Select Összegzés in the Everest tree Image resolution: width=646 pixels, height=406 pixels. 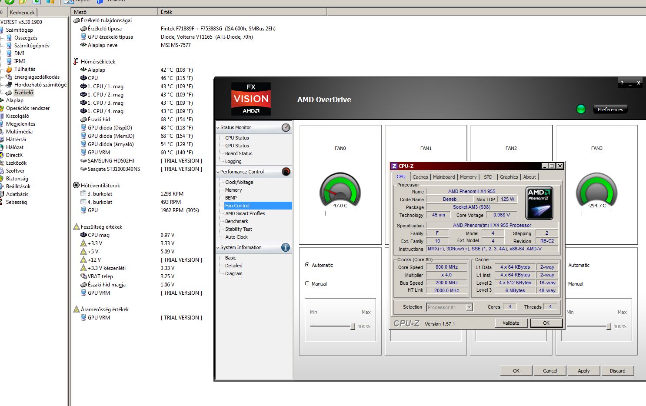[26, 38]
